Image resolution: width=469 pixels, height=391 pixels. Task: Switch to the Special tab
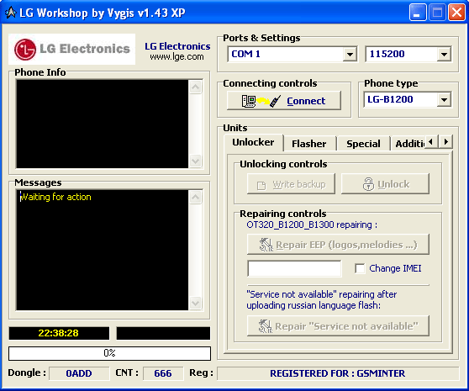(363, 144)
